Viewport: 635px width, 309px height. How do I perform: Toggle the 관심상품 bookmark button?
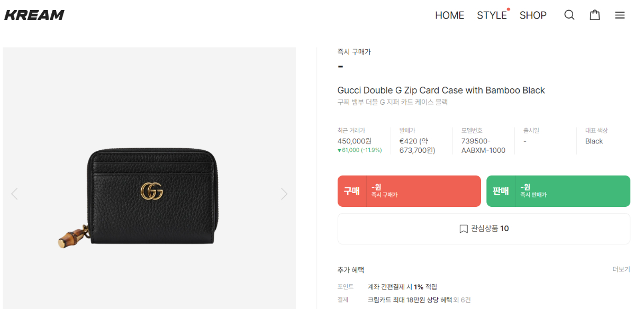[484, 229]
